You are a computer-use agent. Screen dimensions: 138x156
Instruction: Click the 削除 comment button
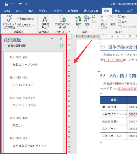pos(113,20)
